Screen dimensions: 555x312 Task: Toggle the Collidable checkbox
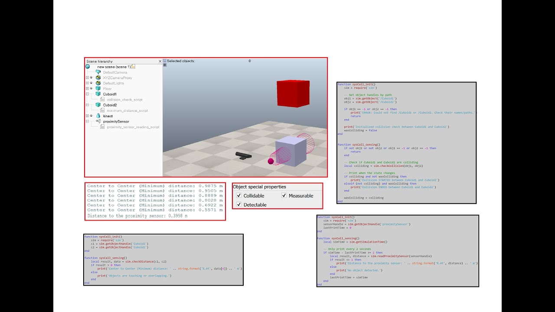pyautogui.click(x=239, y=196)
